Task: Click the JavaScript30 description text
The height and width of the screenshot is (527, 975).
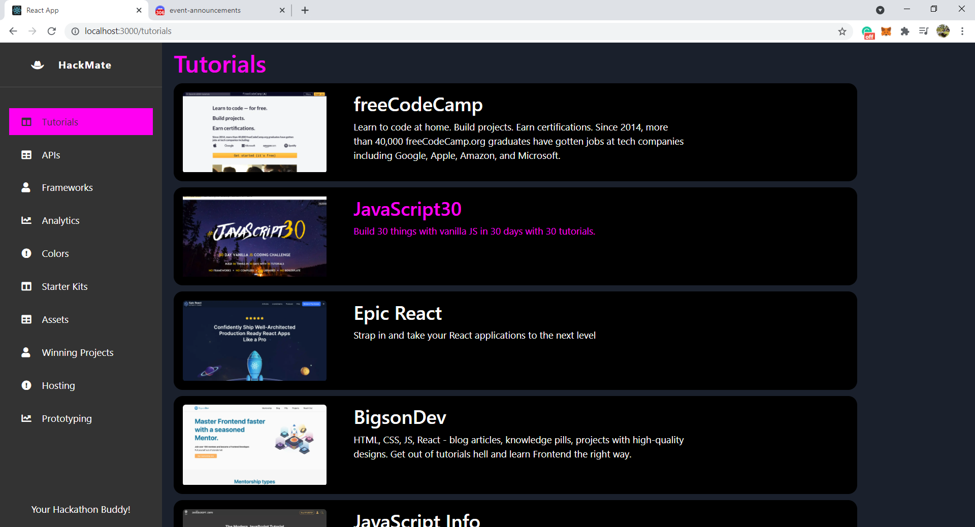Action: (474, 232)
